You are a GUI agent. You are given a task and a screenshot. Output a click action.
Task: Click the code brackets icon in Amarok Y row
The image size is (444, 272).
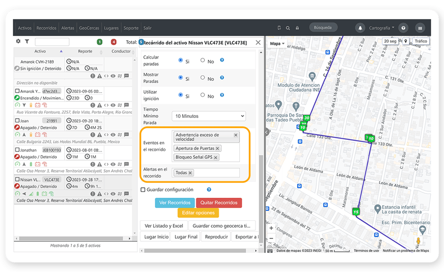click(106, 105)
